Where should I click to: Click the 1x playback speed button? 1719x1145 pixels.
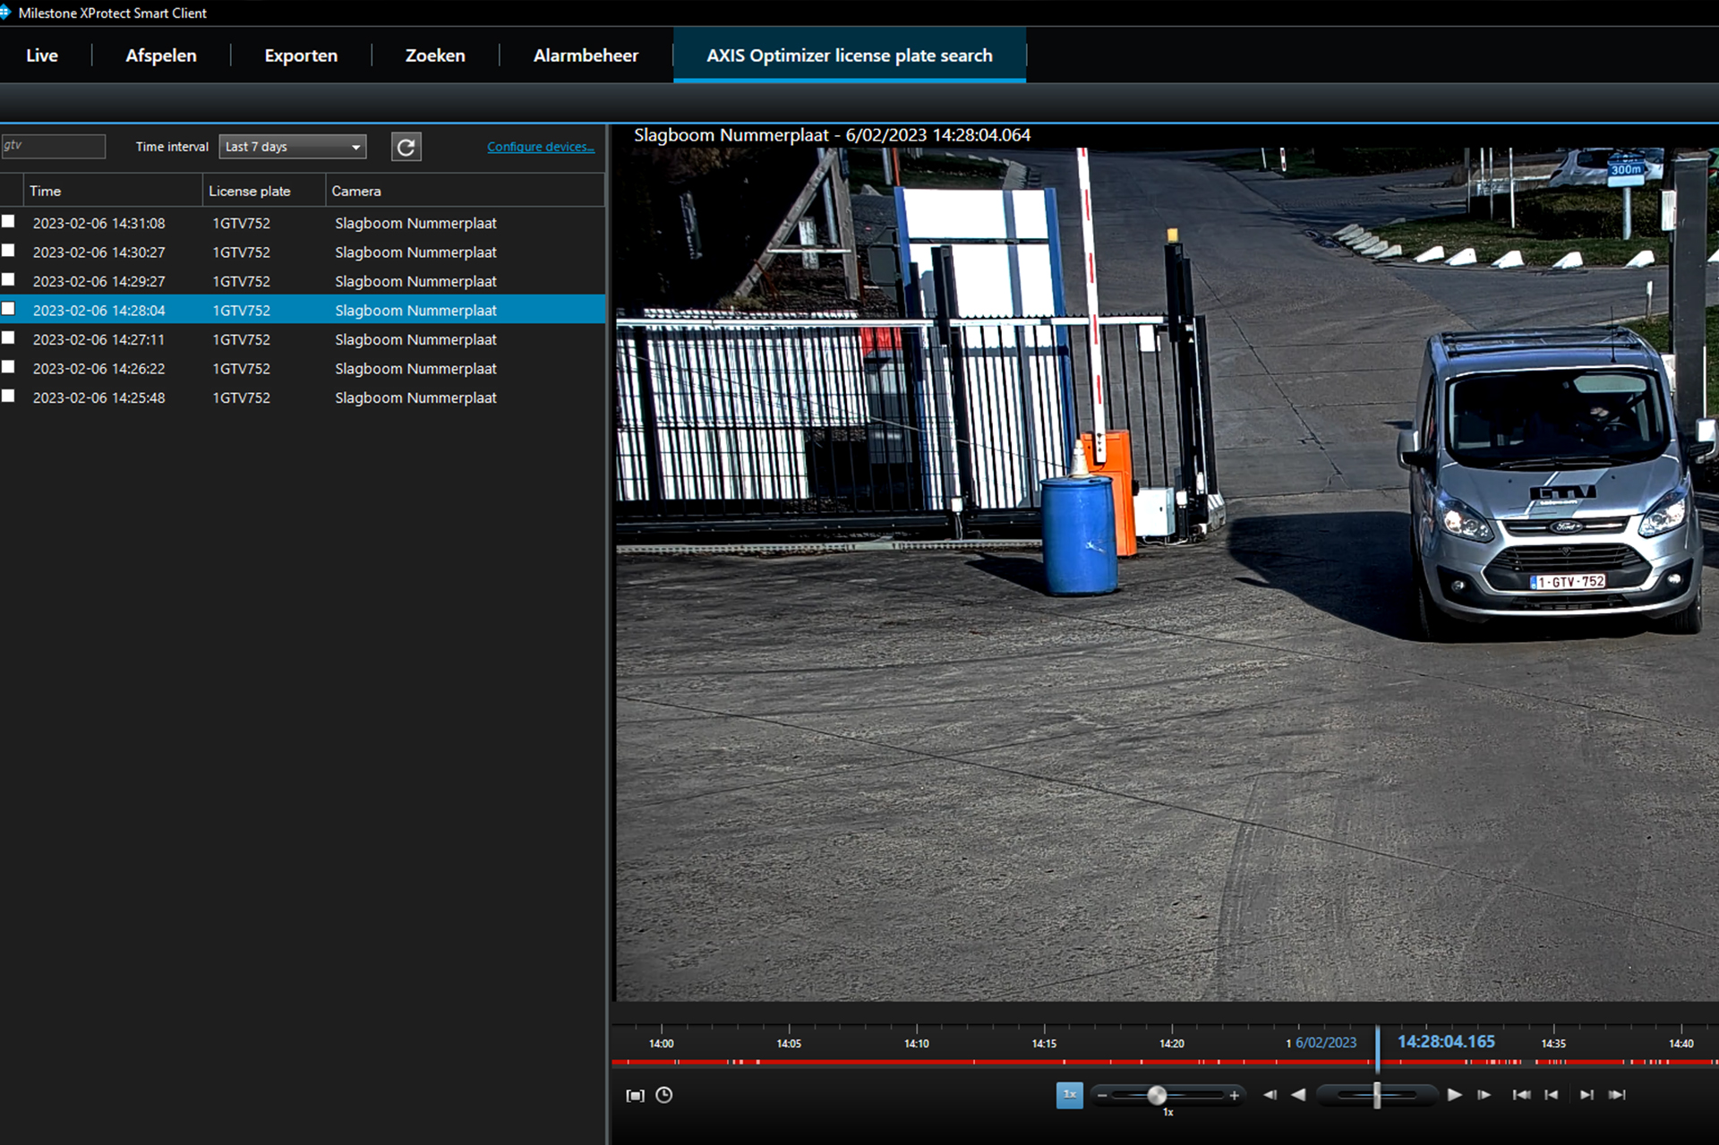point(1069,1095)
